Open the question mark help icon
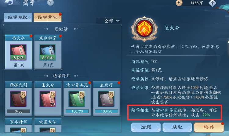This screenshot has height=136, width=229. [50, 2]
